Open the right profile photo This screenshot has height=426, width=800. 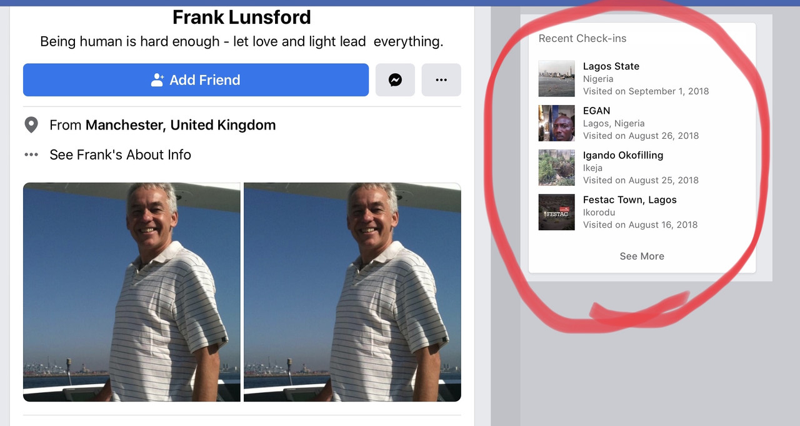[352, 292]
